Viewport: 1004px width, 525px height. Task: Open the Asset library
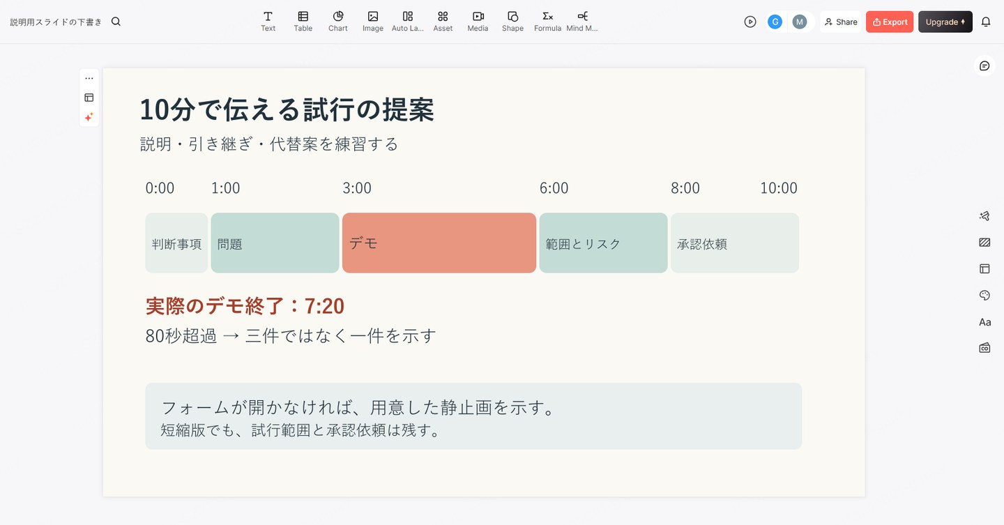pyautogui.click(x=443, y=22)
